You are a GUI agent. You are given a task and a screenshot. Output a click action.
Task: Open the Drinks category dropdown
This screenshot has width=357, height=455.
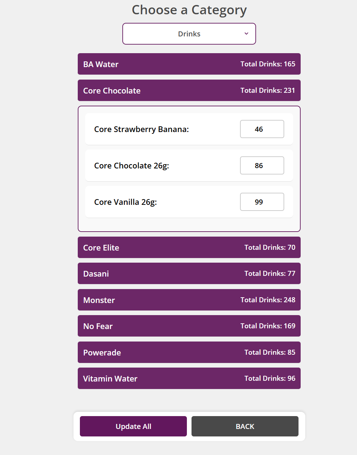[x=189, y=34]
